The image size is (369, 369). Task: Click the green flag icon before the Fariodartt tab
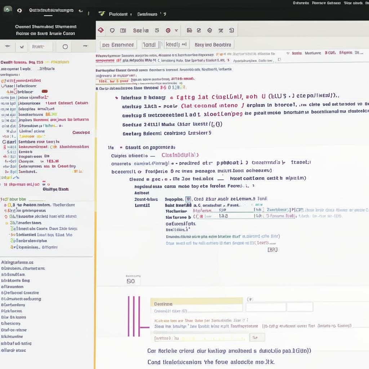click(102, 14)
